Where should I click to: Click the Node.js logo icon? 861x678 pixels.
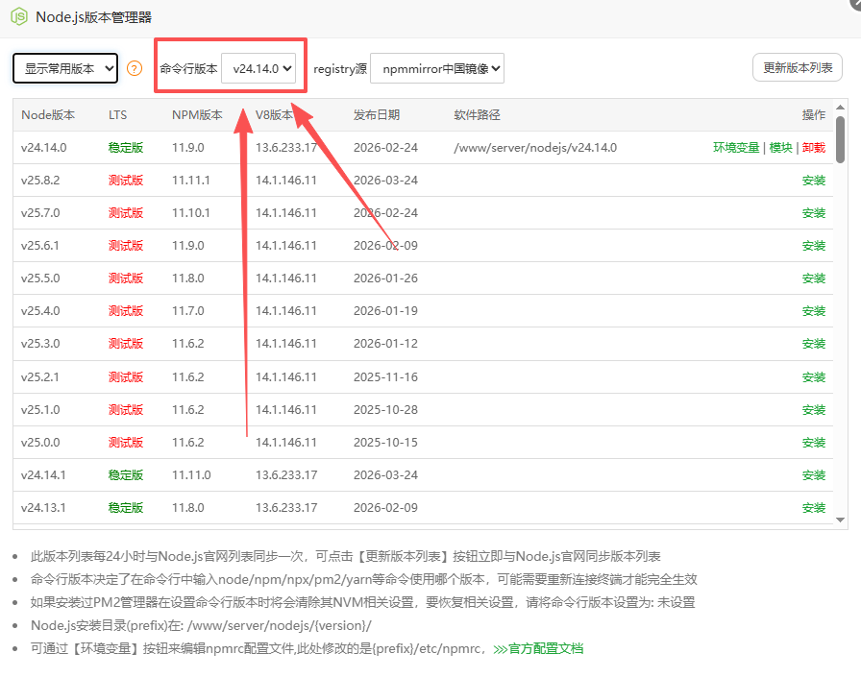(18, 16)
